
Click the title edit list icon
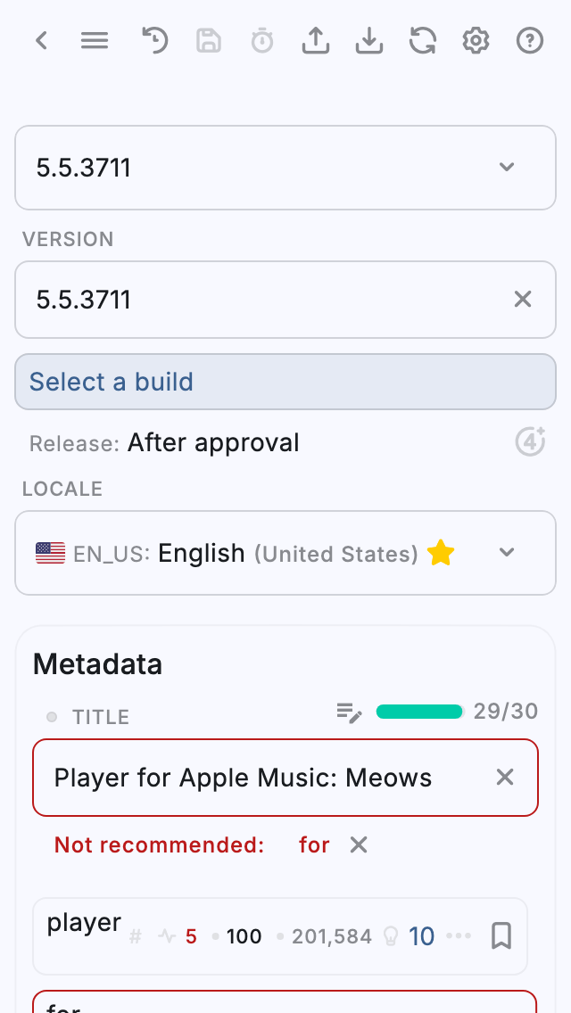pyautogui.click(x=349, y=712)
